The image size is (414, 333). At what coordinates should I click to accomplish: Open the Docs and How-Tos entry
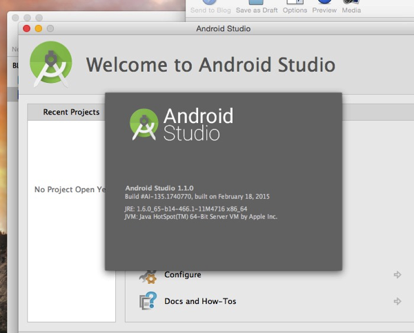point(200,301)
